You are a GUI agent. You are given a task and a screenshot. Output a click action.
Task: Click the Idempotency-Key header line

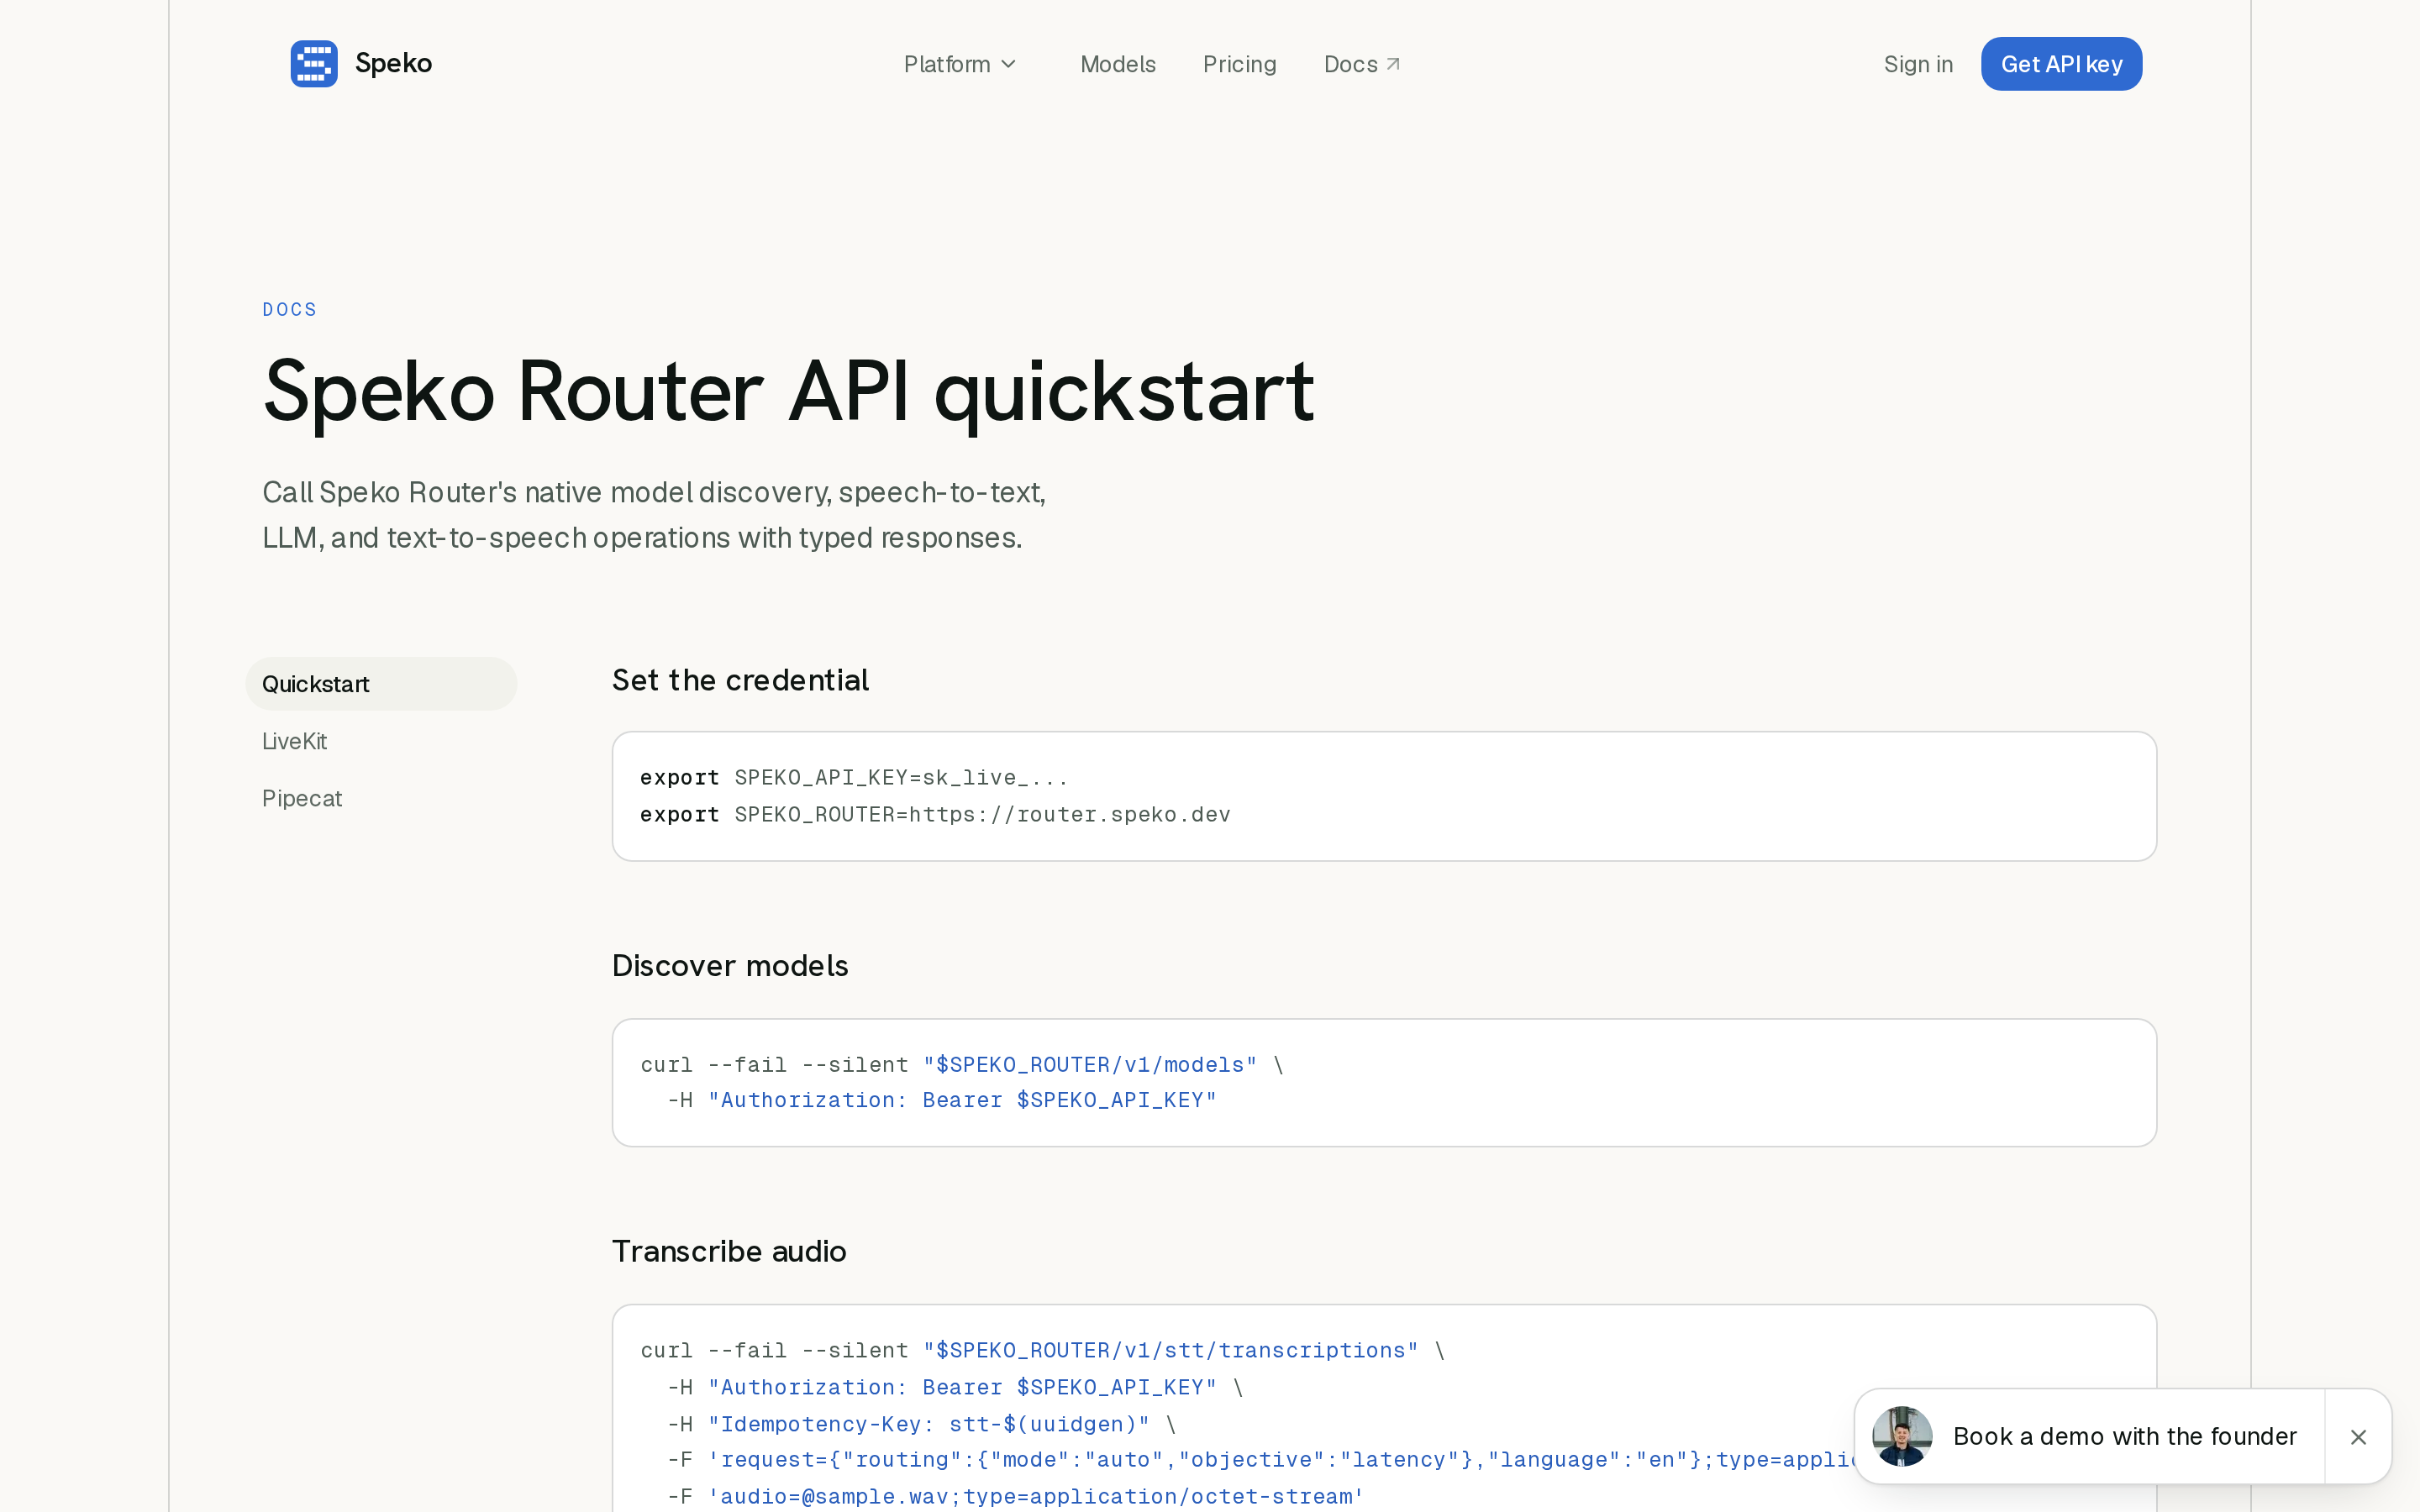pyautogui.click(x=922, y=1424)
